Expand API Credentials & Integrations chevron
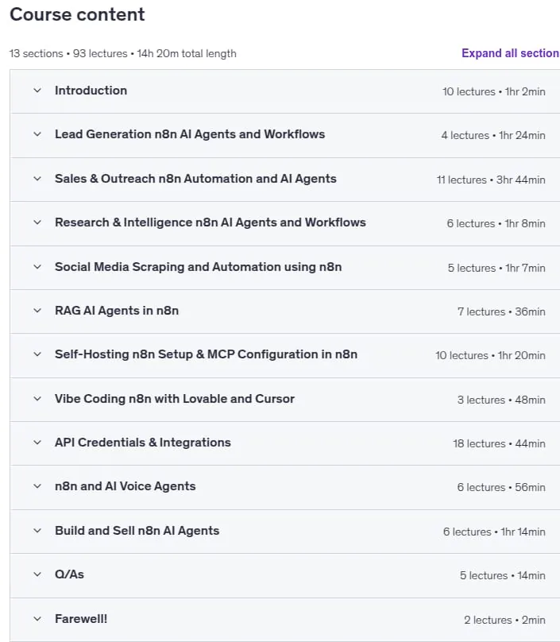The height and width of the screenshot is (642, 560). click(x=37, y=443)
